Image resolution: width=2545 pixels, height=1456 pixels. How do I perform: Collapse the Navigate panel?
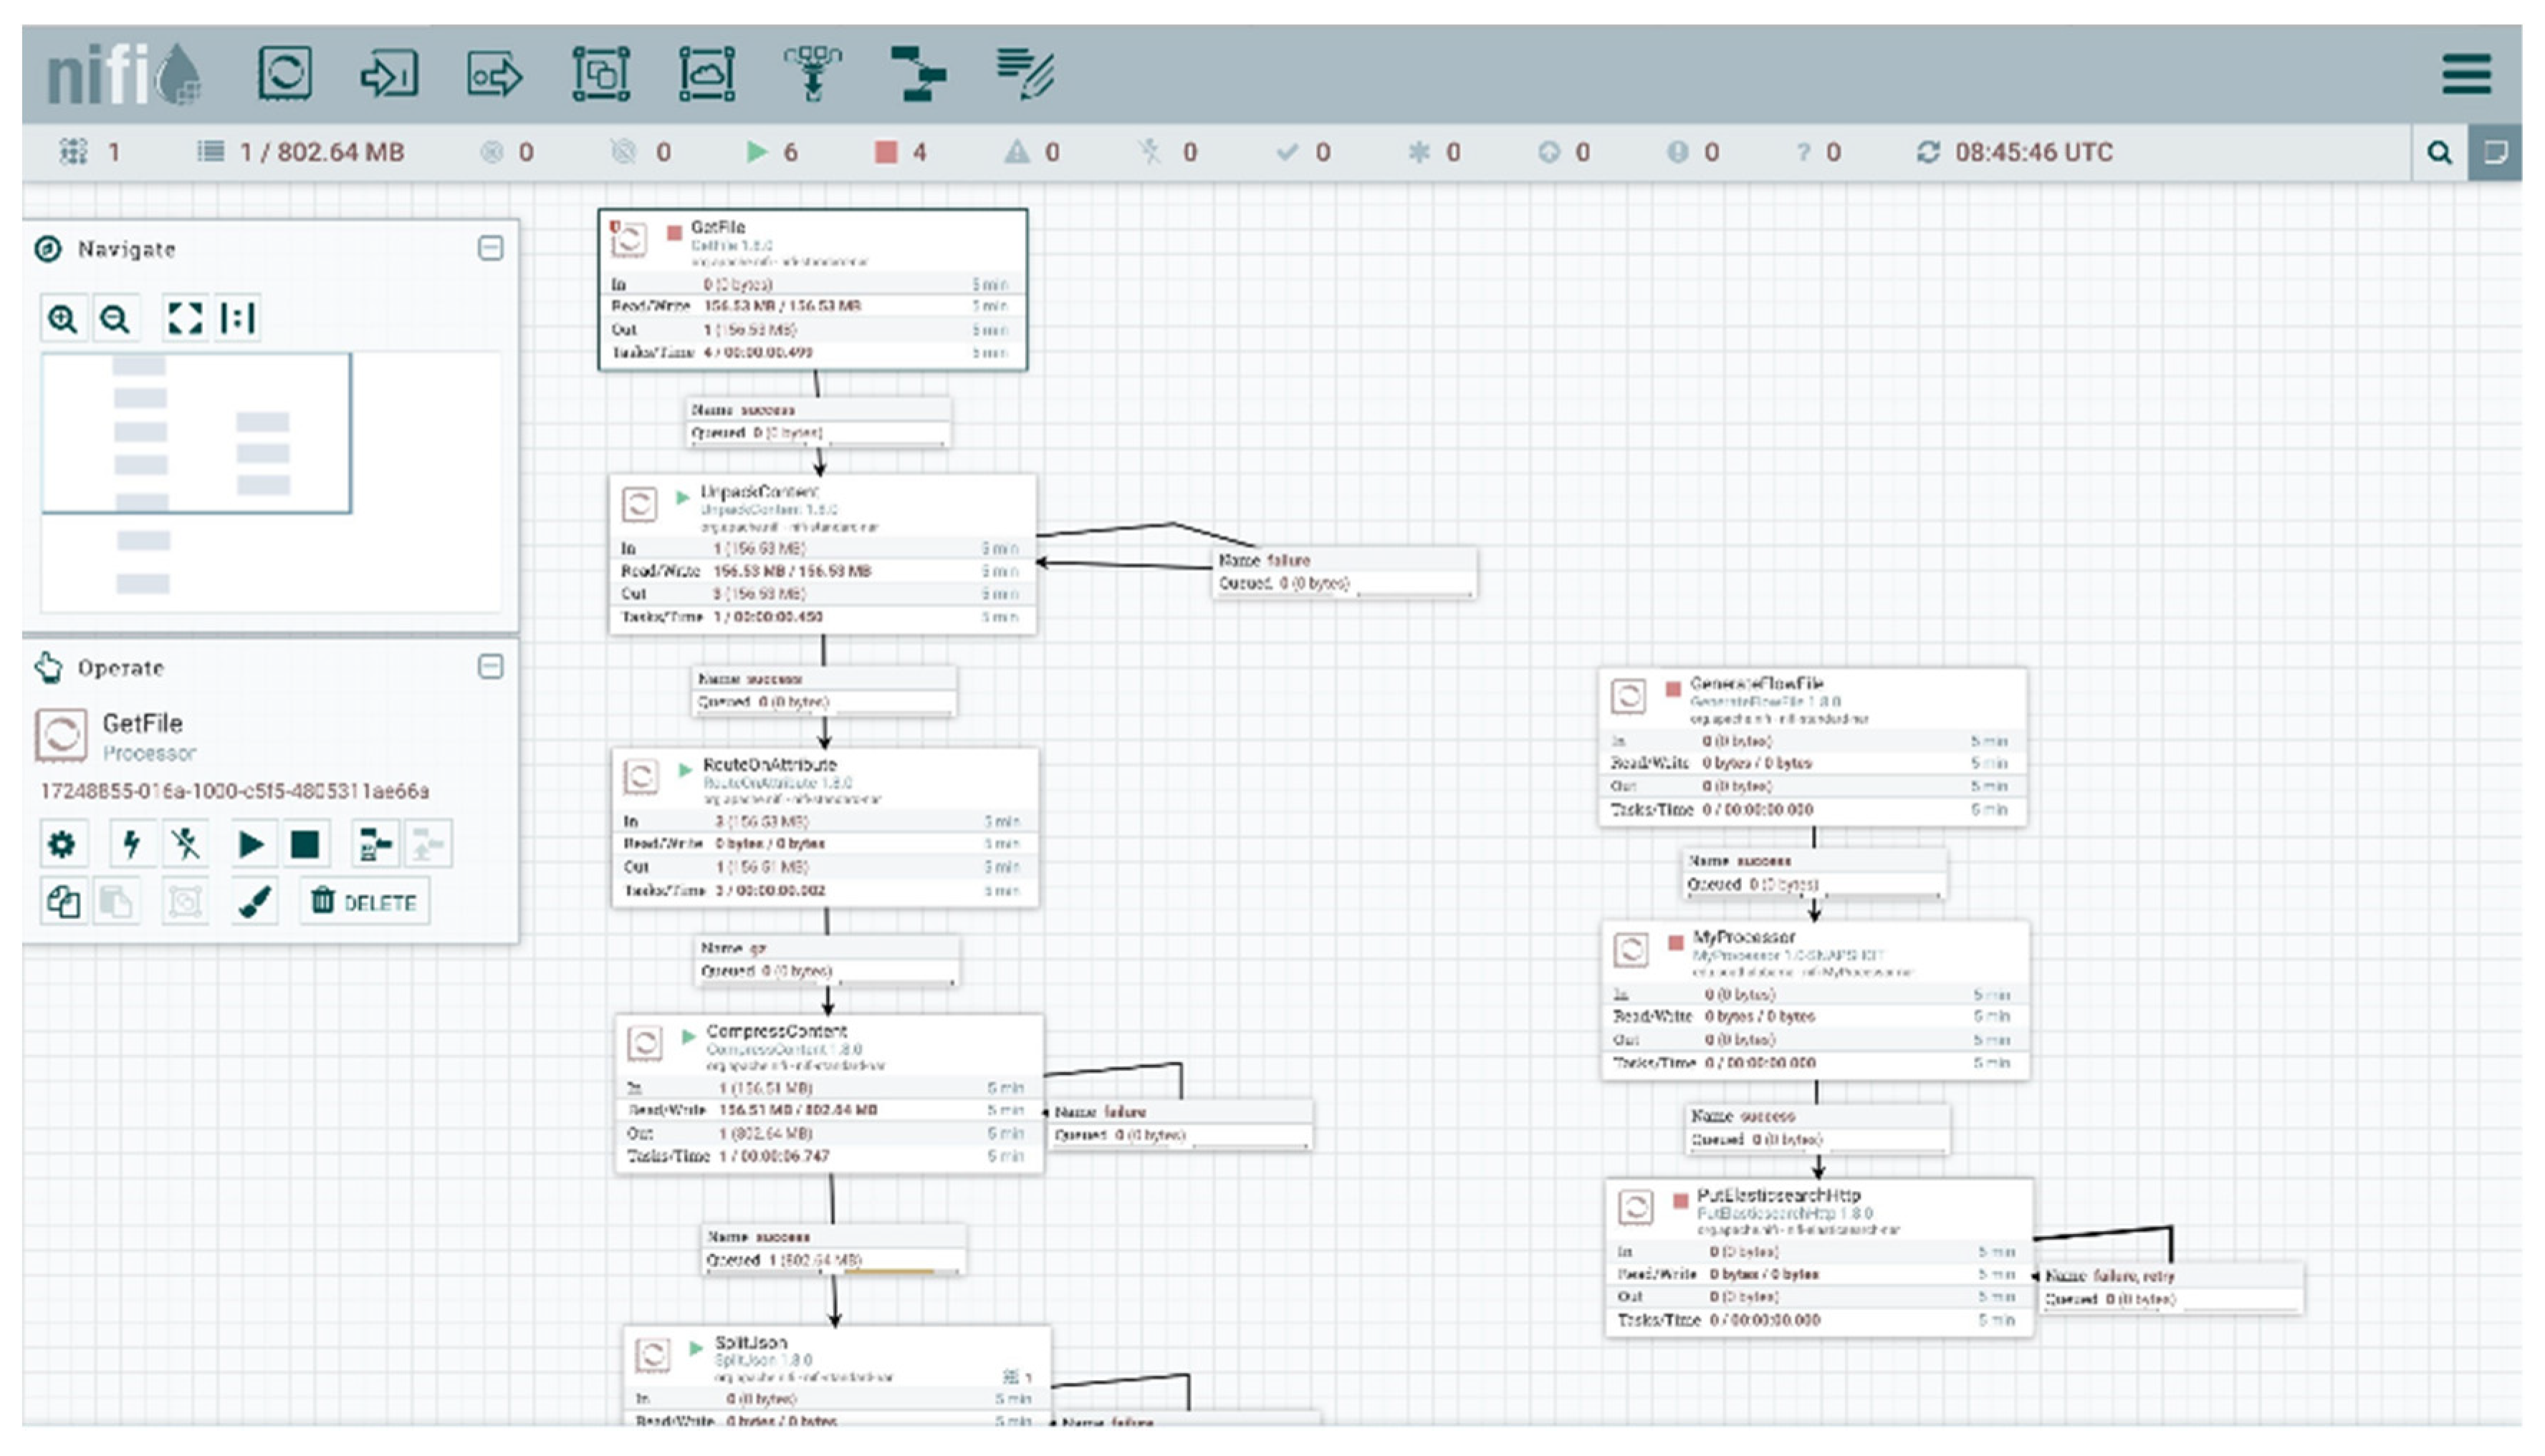click(490, 248)
